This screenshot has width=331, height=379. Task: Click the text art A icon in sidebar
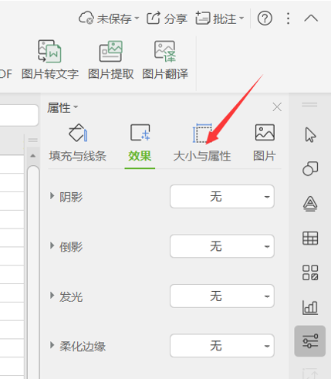coord(310,204)
